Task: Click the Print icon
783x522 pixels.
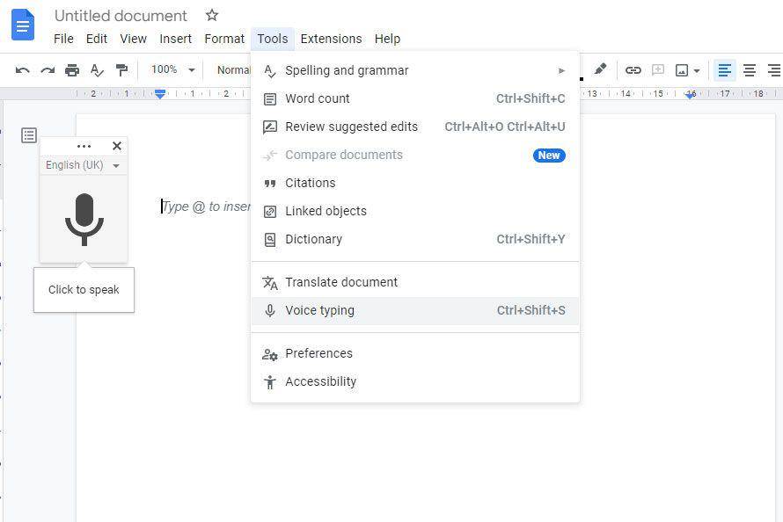Action: click(72, 70)
